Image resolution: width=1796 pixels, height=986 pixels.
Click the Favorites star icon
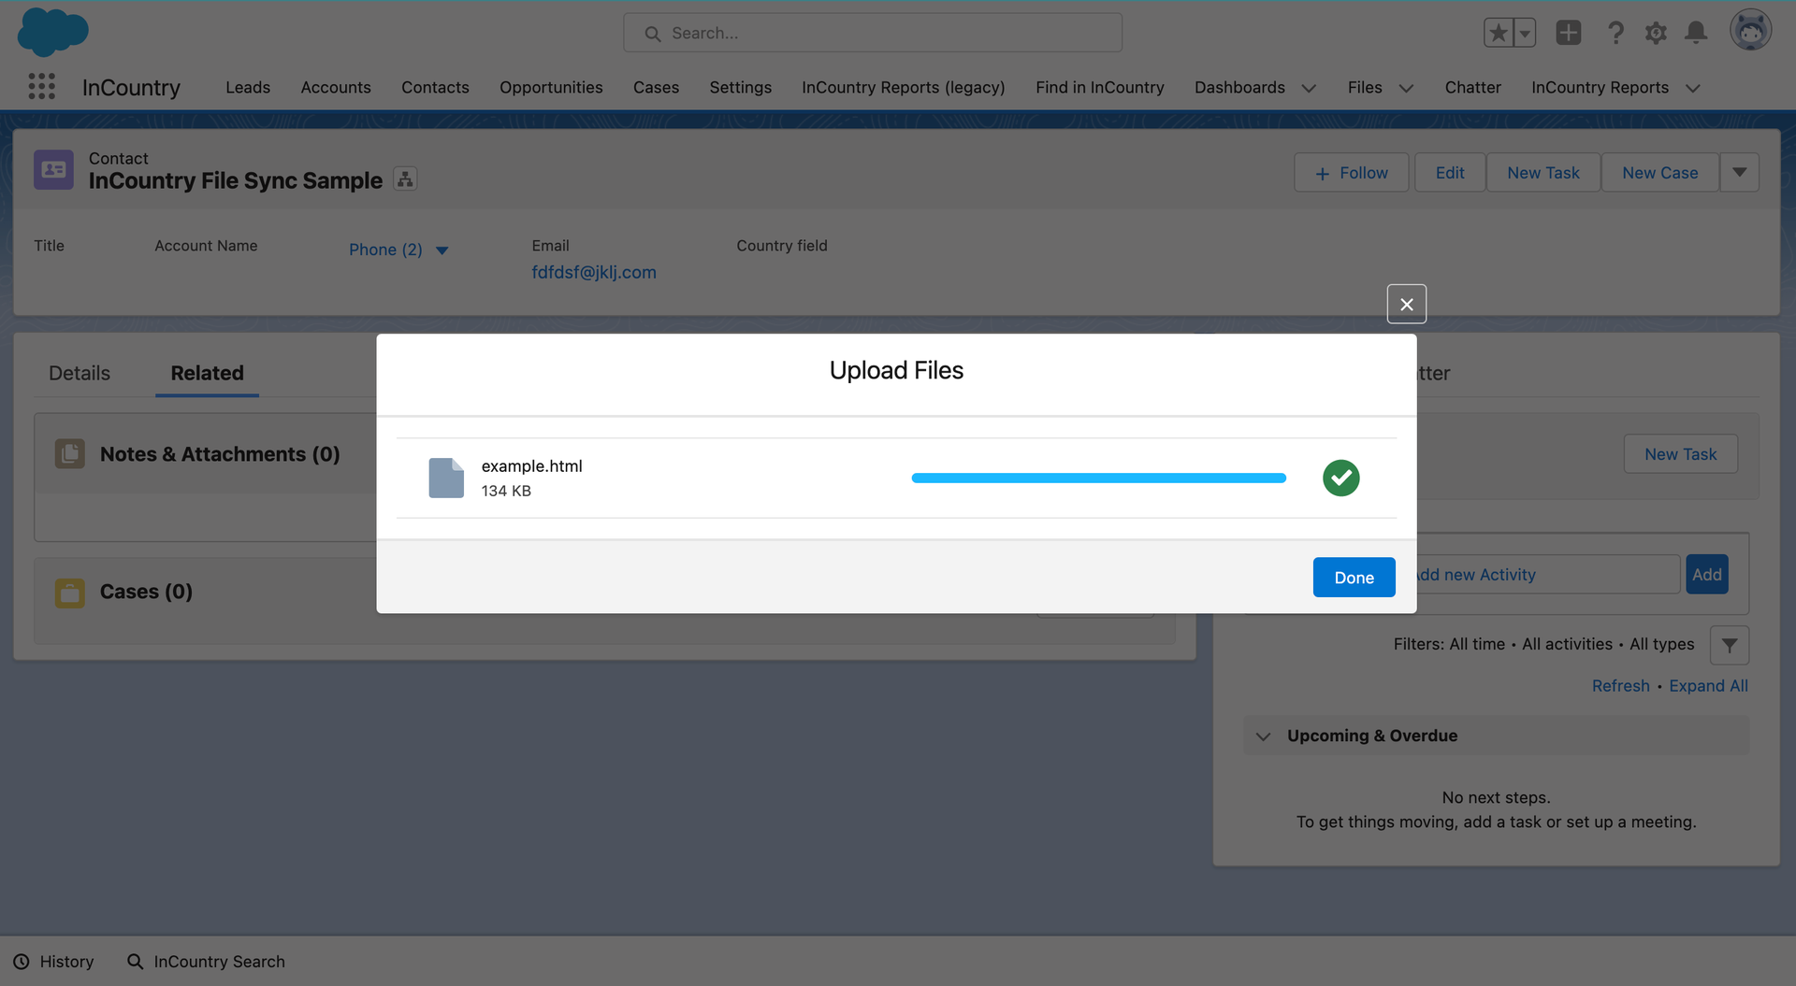coord(1498,33)
